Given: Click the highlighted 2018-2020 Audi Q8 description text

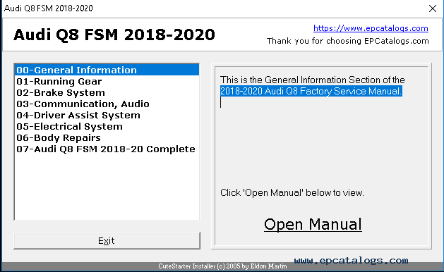Looking at the screenshot, I should [311, 91].
